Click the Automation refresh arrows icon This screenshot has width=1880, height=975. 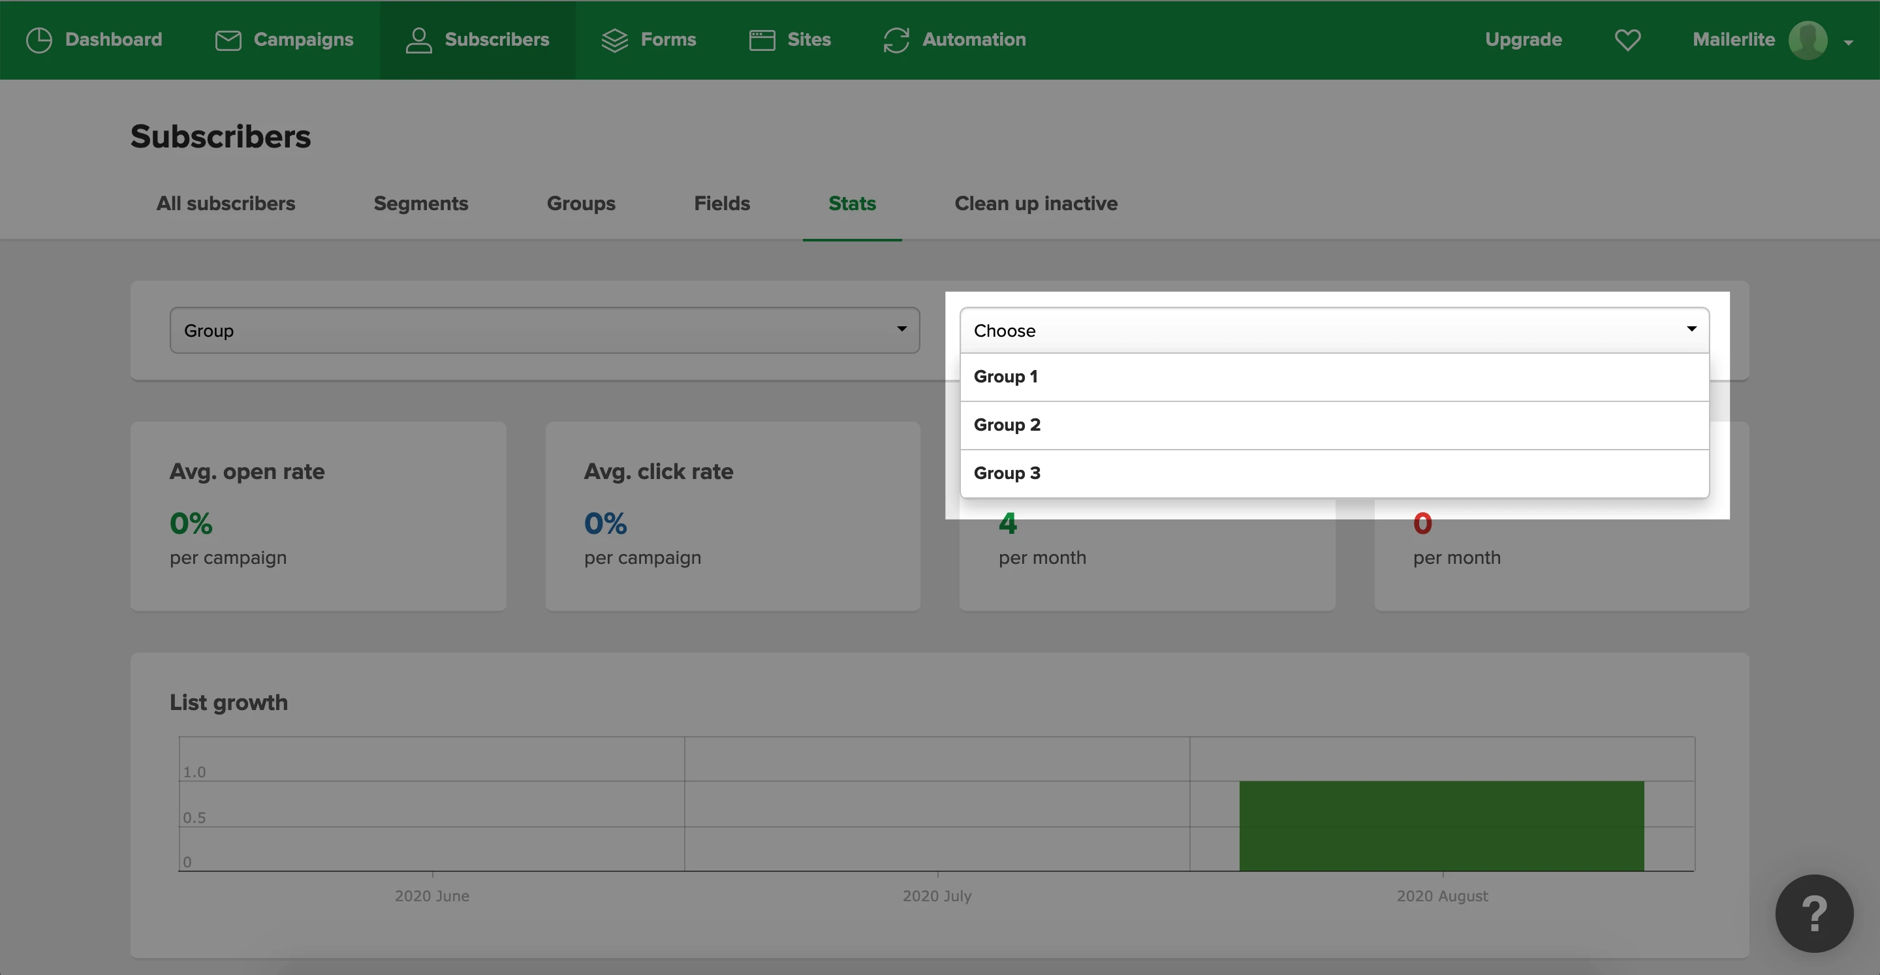896,40
